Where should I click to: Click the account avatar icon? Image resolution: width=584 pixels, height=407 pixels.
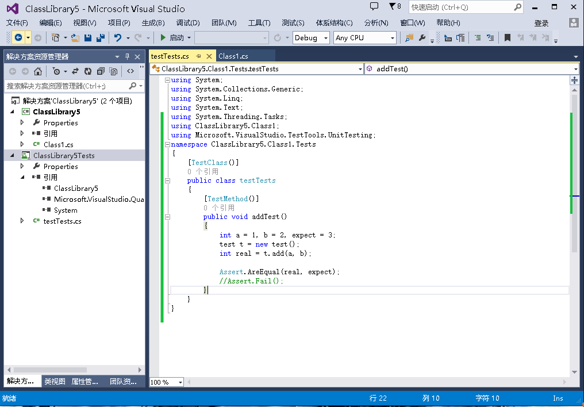[574, 23]
